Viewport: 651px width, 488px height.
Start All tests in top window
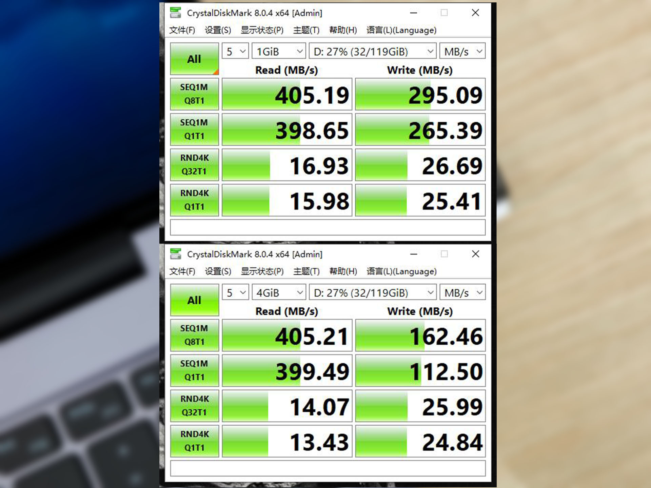tap(194, 59)
